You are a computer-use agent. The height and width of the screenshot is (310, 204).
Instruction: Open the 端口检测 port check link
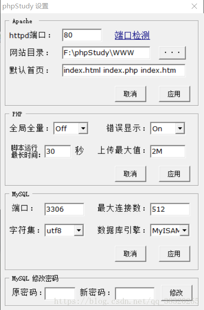tap(132, 35)
